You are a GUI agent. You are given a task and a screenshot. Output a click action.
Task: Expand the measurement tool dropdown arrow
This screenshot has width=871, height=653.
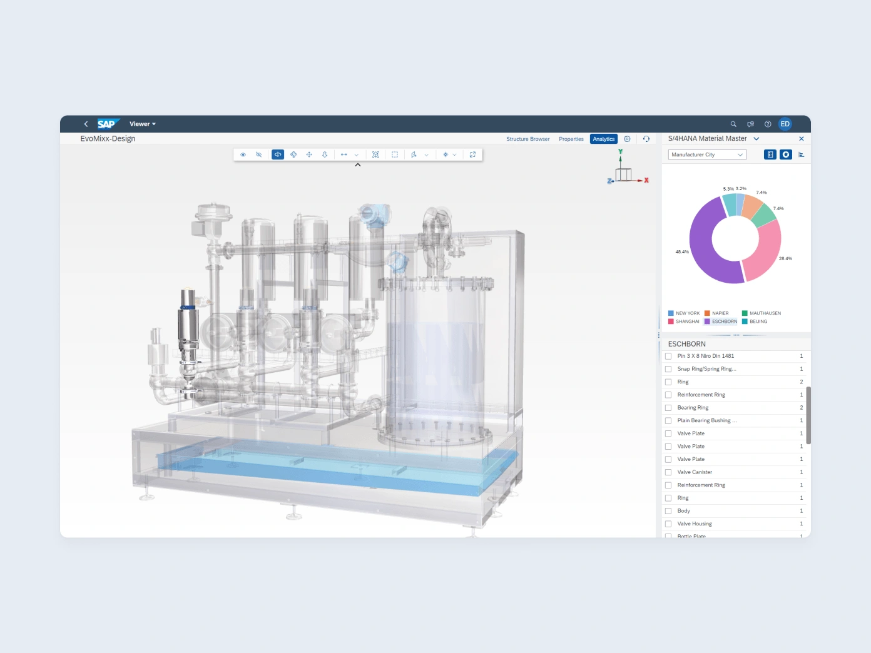(357, 154)
